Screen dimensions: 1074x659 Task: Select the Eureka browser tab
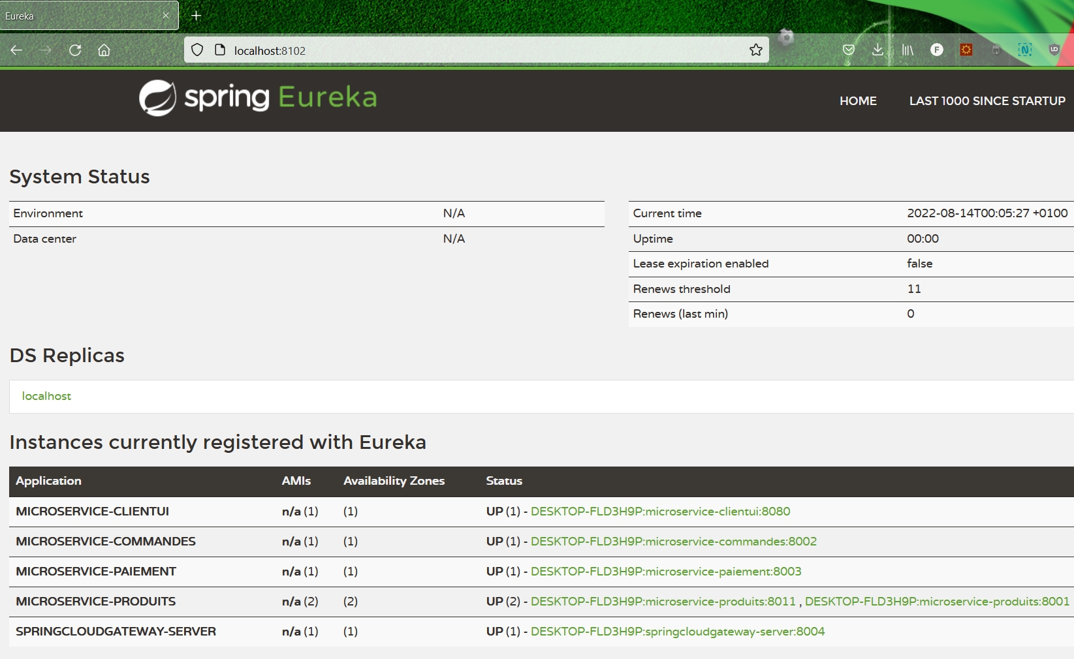coord(89,16)
